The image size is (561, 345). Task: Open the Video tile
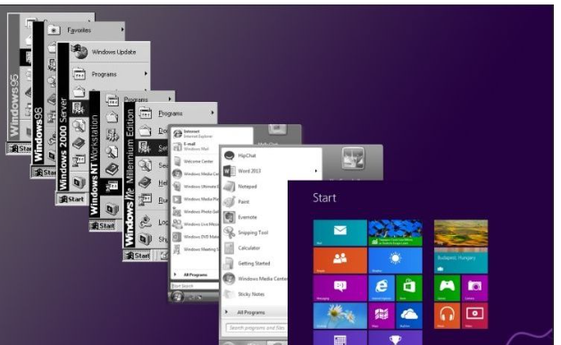(x=474, y=316)
